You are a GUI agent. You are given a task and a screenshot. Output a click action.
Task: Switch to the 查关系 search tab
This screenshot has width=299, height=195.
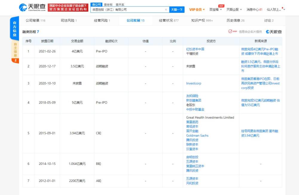[120, 4]
